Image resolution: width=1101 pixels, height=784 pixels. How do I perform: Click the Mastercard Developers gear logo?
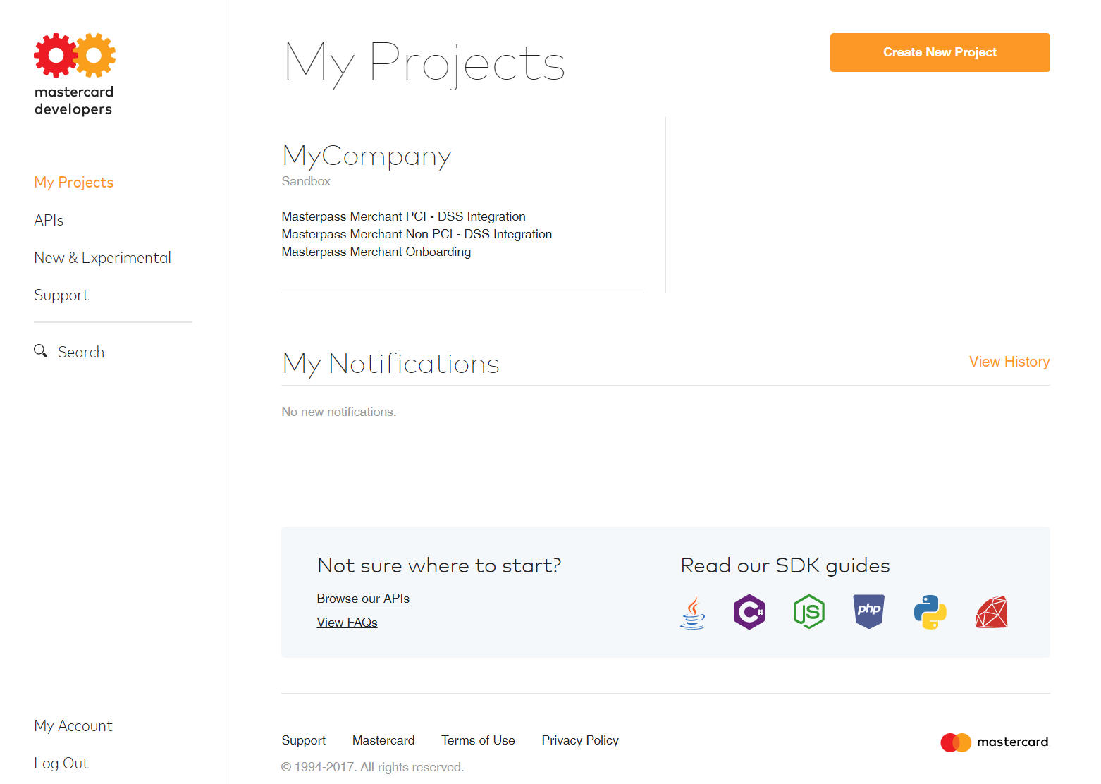click(74, 56)
